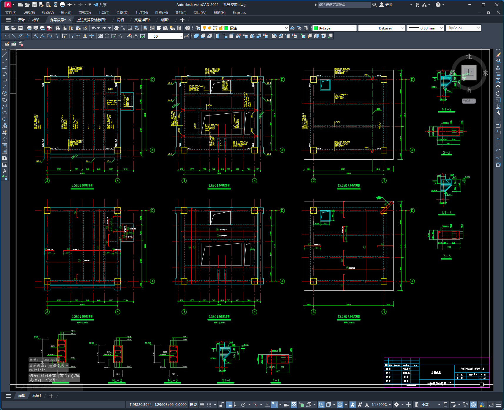The image size is (504, 410).
Task: Open the 格式(O) menu
Action: coord(84,12)
